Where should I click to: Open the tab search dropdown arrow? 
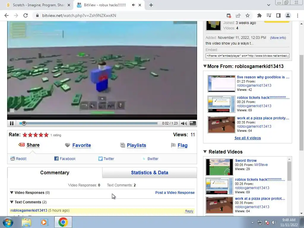(x=268, y=5)
